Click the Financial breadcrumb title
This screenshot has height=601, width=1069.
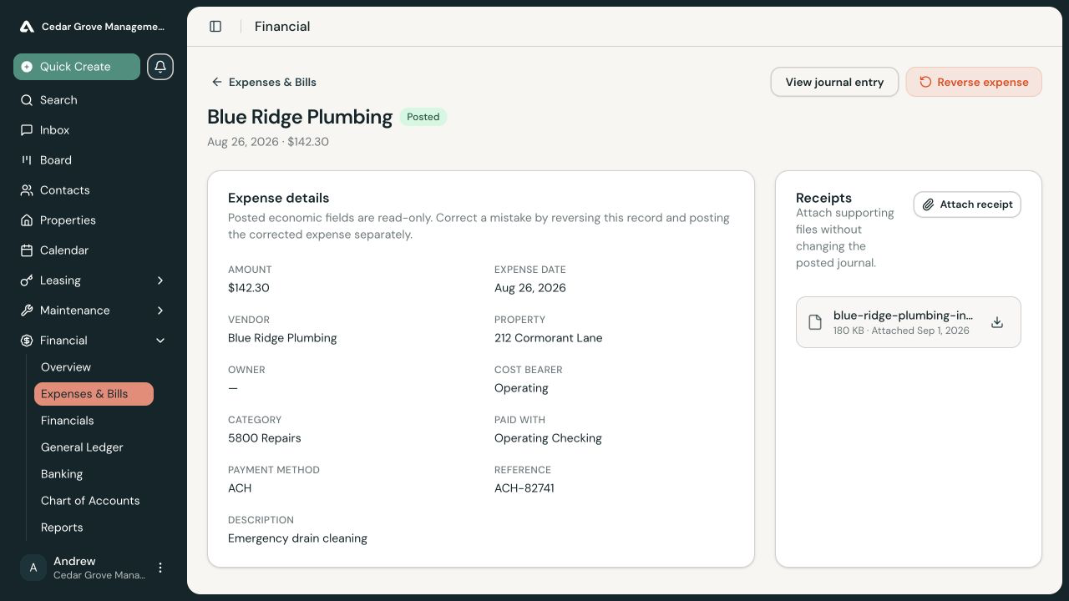point(282,27)
